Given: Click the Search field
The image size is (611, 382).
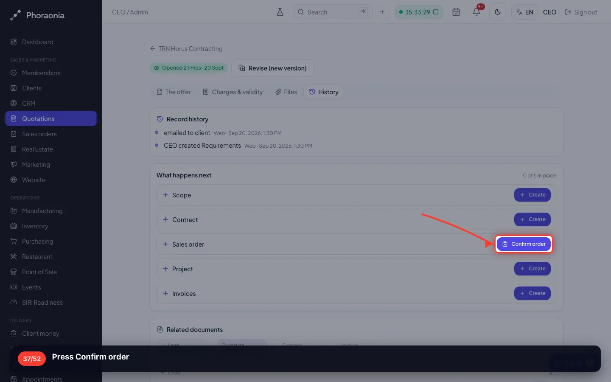Looking at the screenshot, I should [332, 12].
